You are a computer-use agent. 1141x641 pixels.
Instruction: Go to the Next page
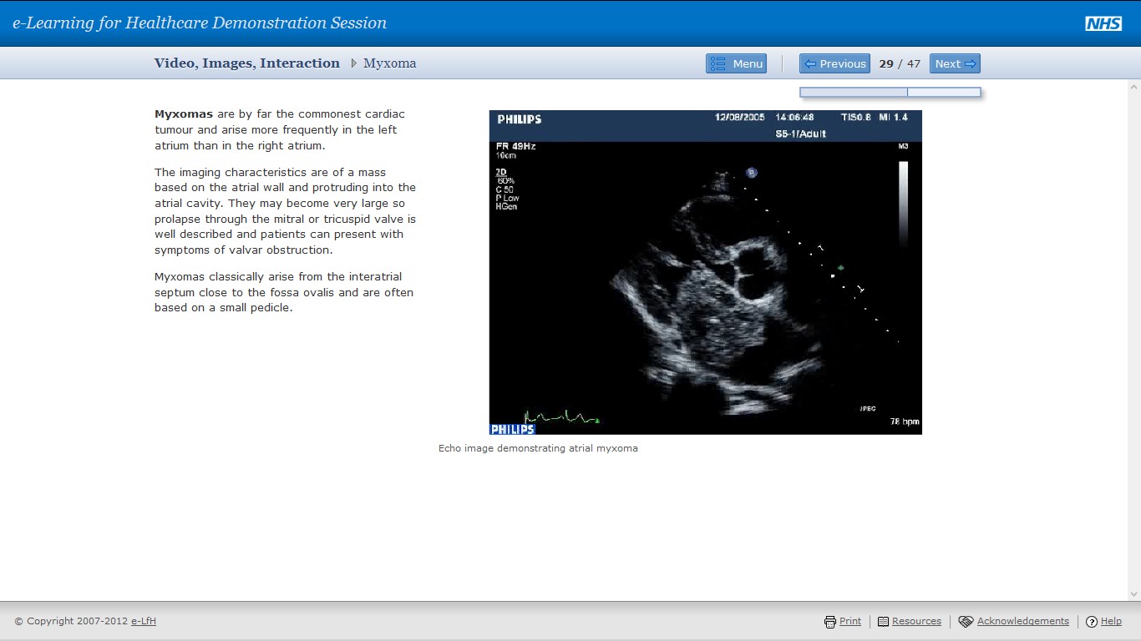click(954, 63)
